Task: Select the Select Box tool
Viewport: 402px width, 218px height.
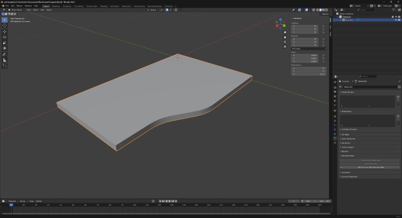Action: click(x=4, y=20)
